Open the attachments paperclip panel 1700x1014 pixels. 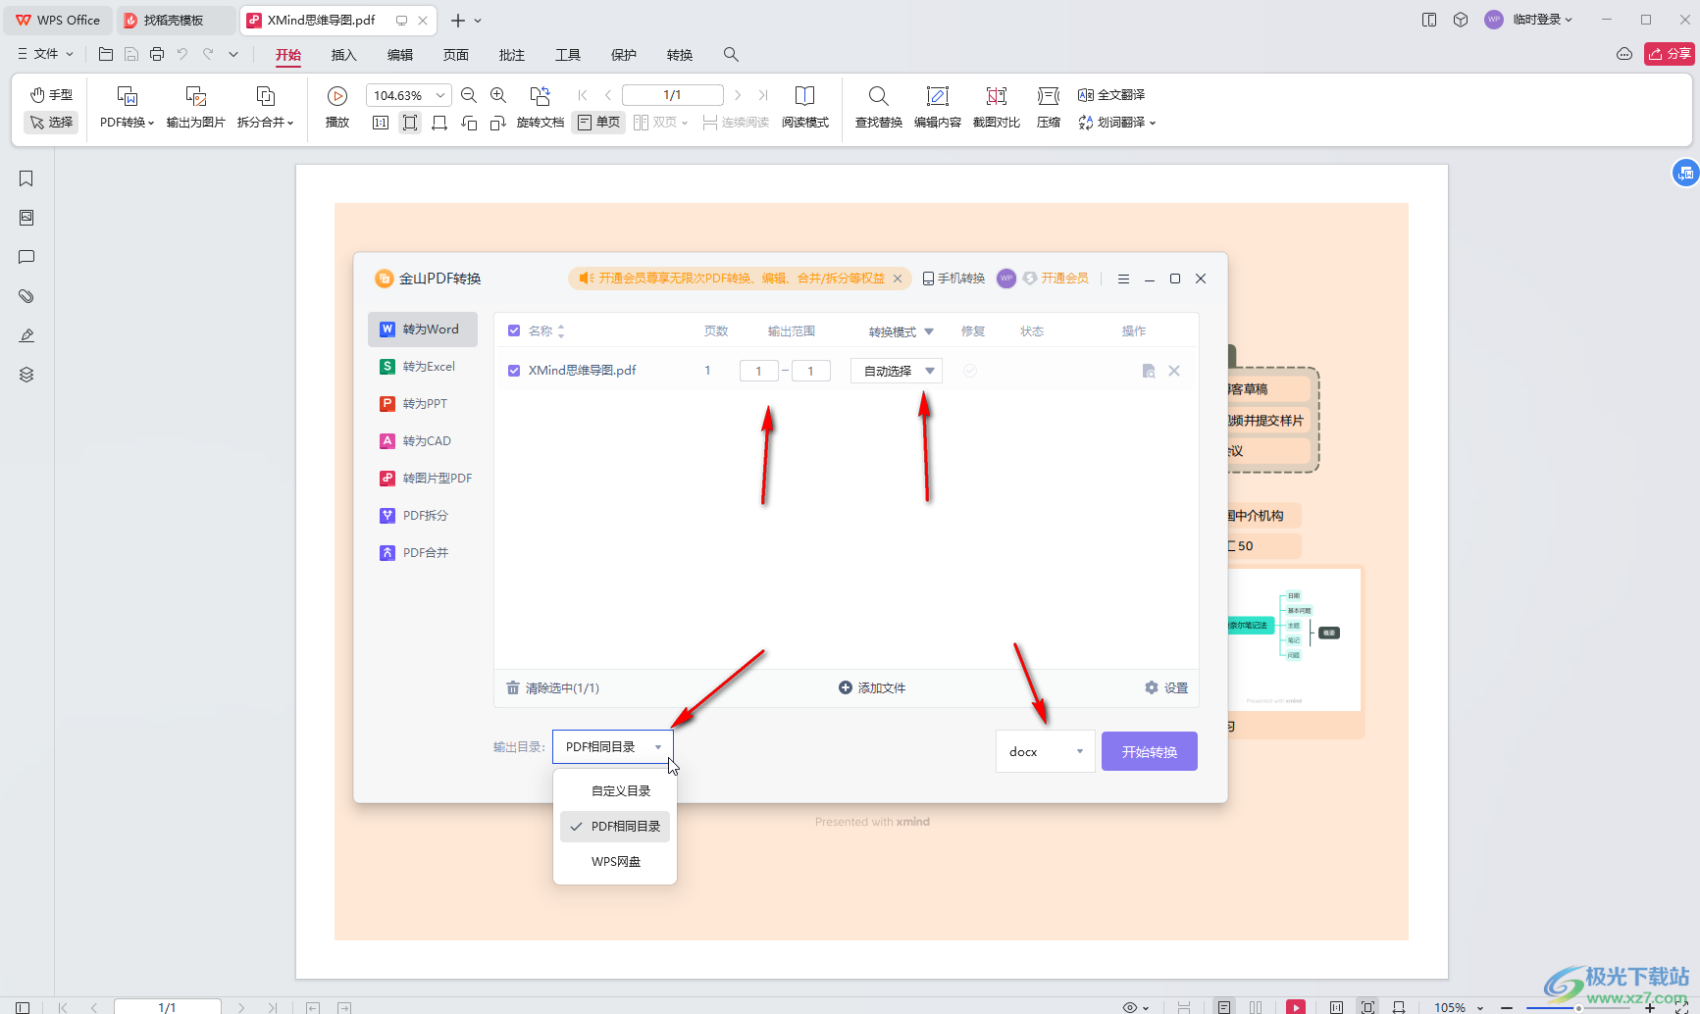(26, 296)
